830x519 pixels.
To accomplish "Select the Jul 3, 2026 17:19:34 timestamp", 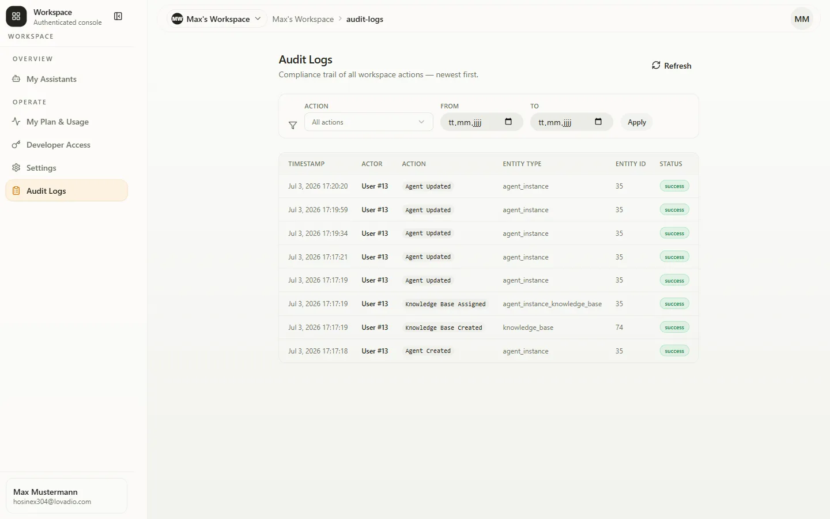I will point(318,234).
